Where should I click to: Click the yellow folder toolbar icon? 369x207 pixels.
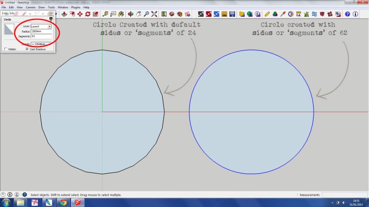pos(242,14)
